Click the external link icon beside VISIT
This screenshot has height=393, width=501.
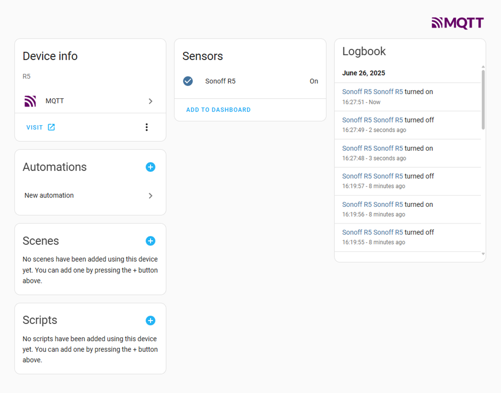click(51, 127)
